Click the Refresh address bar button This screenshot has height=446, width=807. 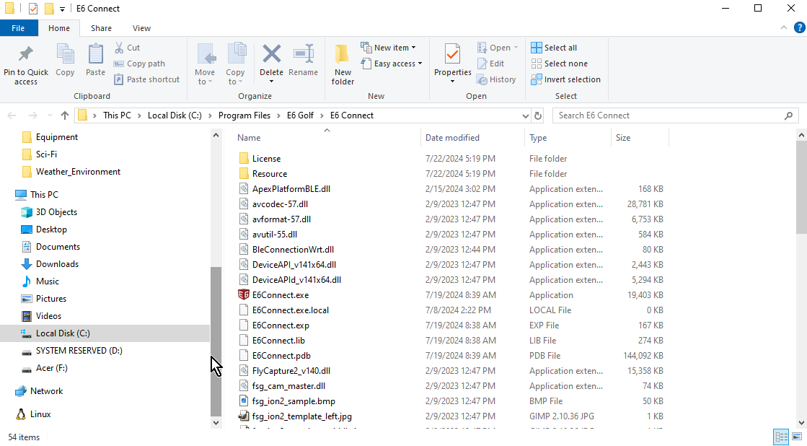(x=538, y=115)
